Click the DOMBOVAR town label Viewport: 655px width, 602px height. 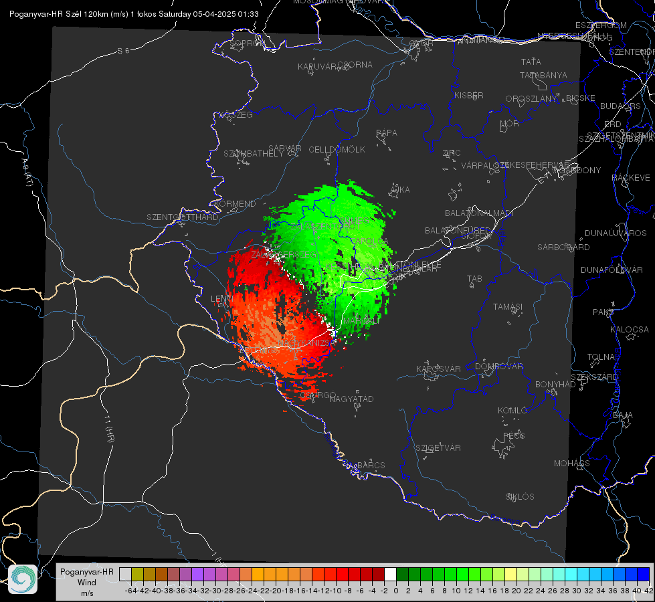pyautogui.click(x=498, y=367)
